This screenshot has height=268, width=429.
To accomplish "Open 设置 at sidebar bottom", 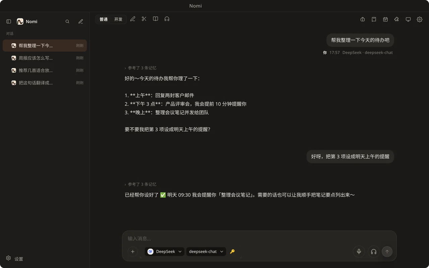I will click(15, 259).
